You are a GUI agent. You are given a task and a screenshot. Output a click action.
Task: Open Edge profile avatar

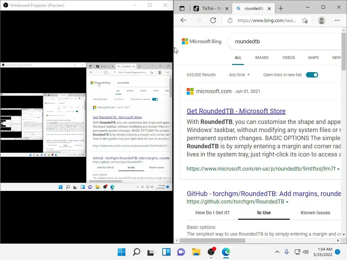click(x=321, y=20)
